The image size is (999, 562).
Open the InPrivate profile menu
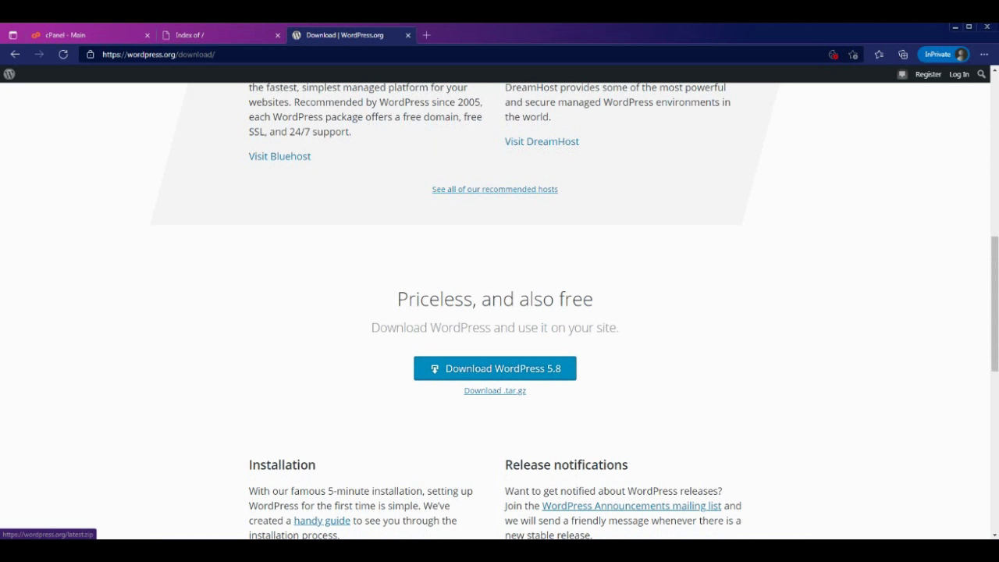point(945,55)
